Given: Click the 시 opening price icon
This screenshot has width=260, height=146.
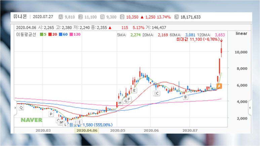Looking at the screenshot, I should coord(61,17).
